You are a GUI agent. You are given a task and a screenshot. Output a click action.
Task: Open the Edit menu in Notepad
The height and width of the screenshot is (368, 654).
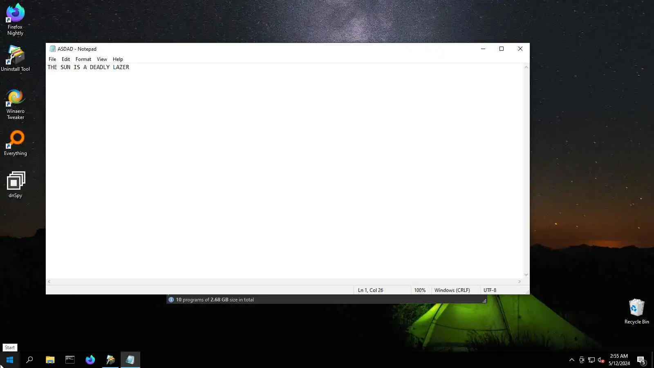click(66, 59)
